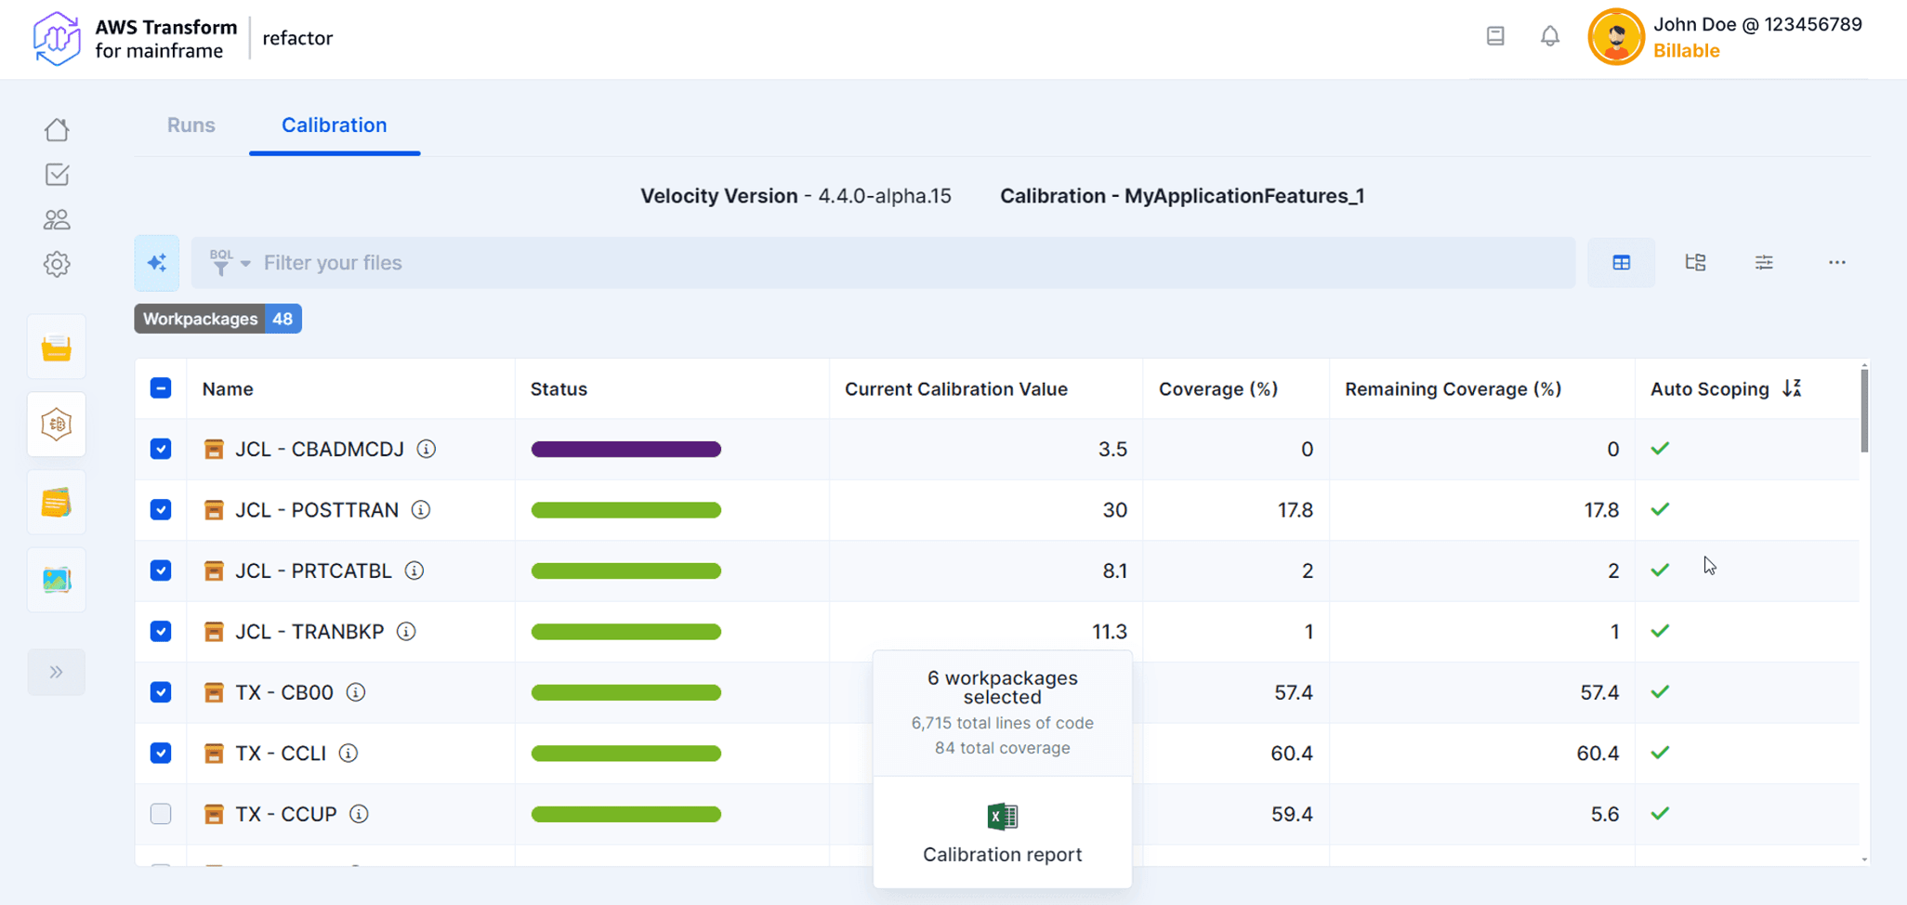
Task: Select the Calibration tab
Action: coord(334,125)
